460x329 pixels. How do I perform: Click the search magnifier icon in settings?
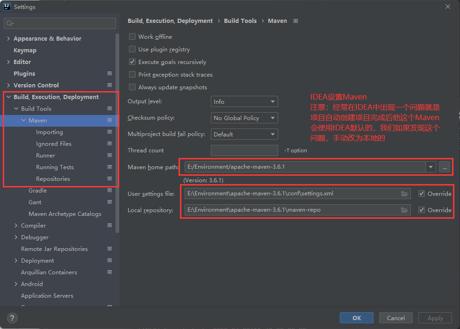pyautogui.click(x=10, y=23)
